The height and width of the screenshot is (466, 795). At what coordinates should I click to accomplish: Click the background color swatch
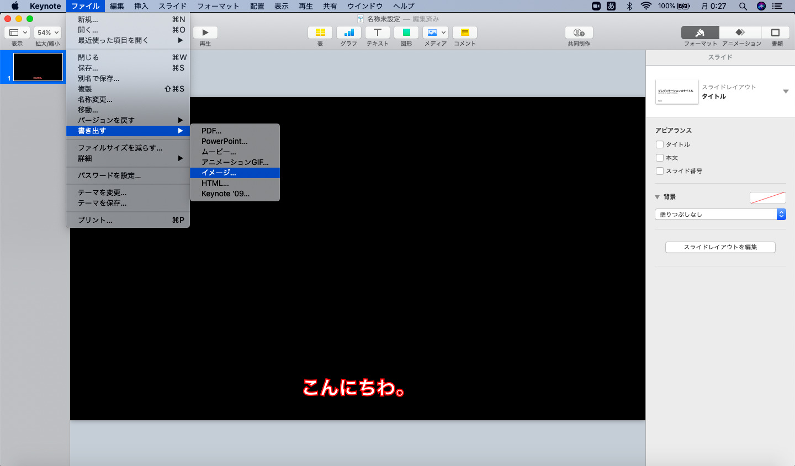coord(767,197)
